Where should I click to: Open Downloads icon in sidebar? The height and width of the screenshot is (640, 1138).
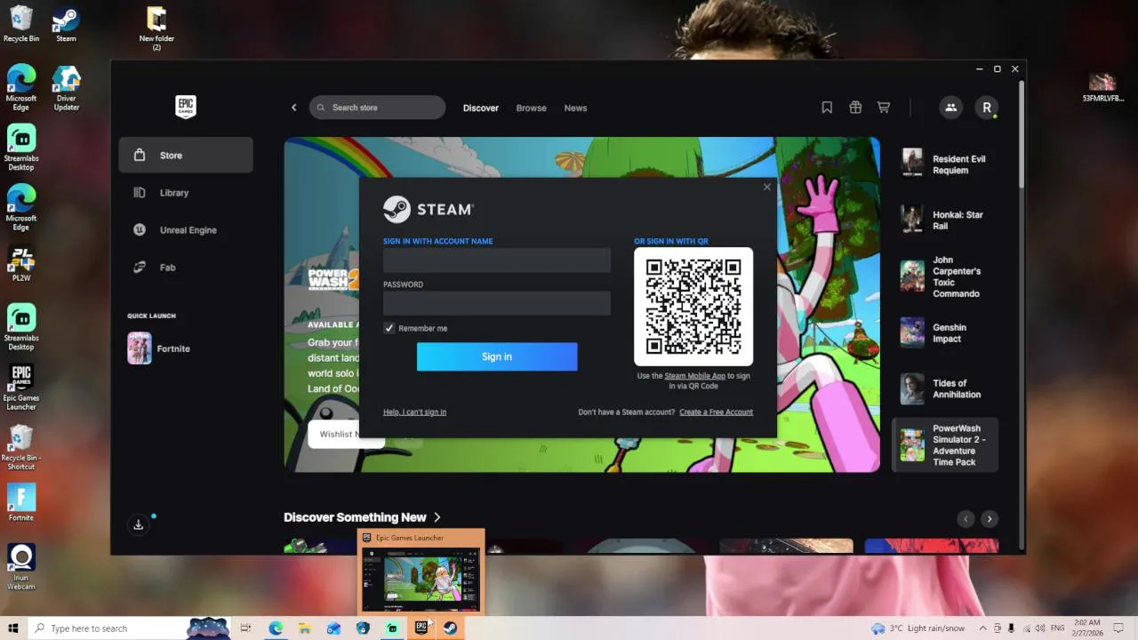[x=139, y=524]
